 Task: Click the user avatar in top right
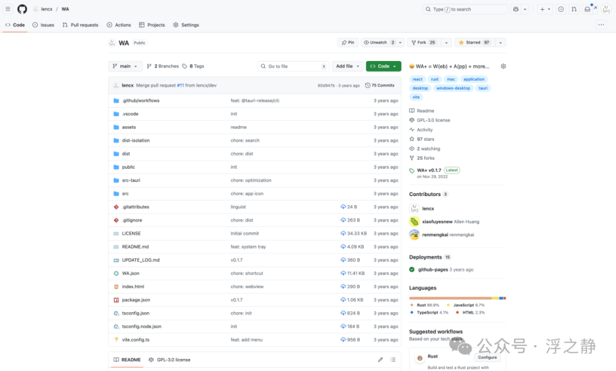606,9
